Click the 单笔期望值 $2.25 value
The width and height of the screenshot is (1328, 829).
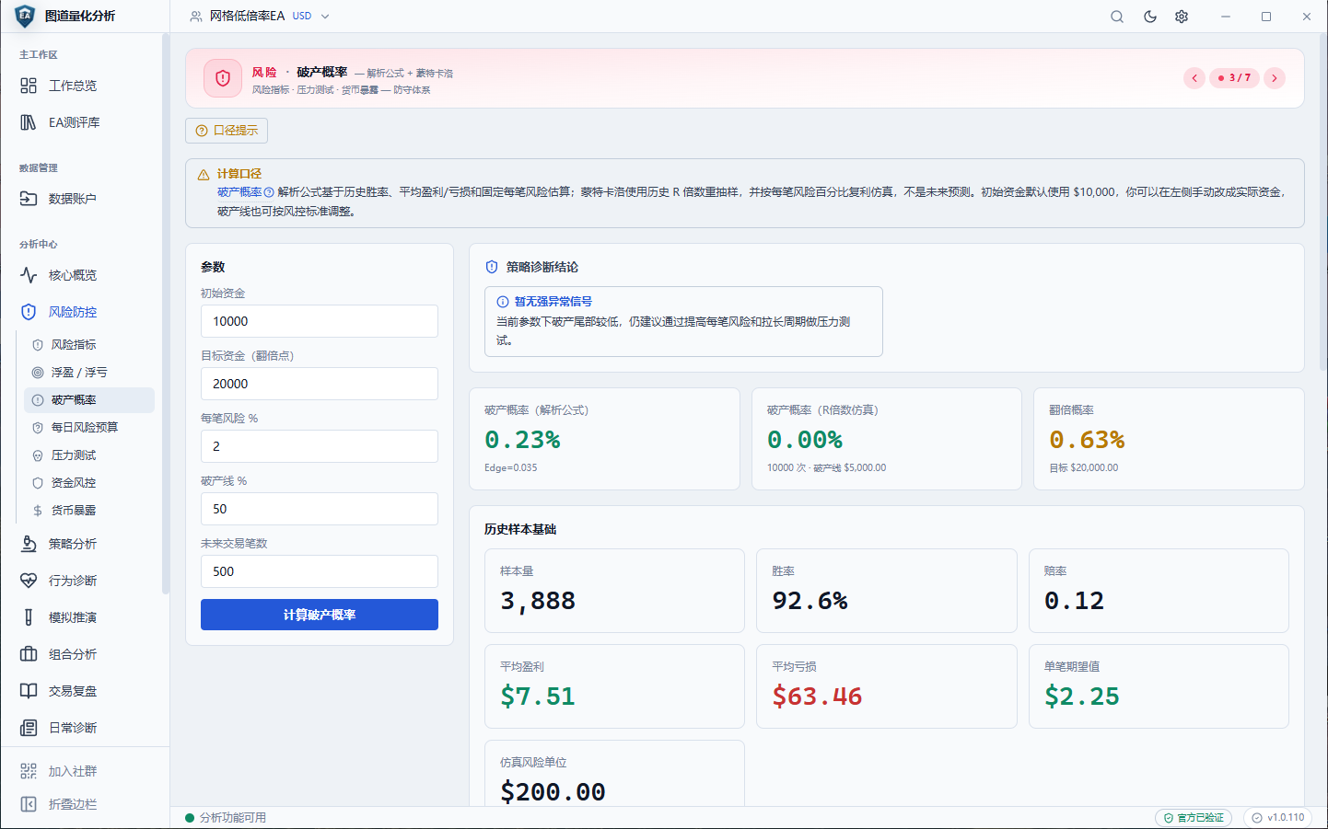point(1082,697)
